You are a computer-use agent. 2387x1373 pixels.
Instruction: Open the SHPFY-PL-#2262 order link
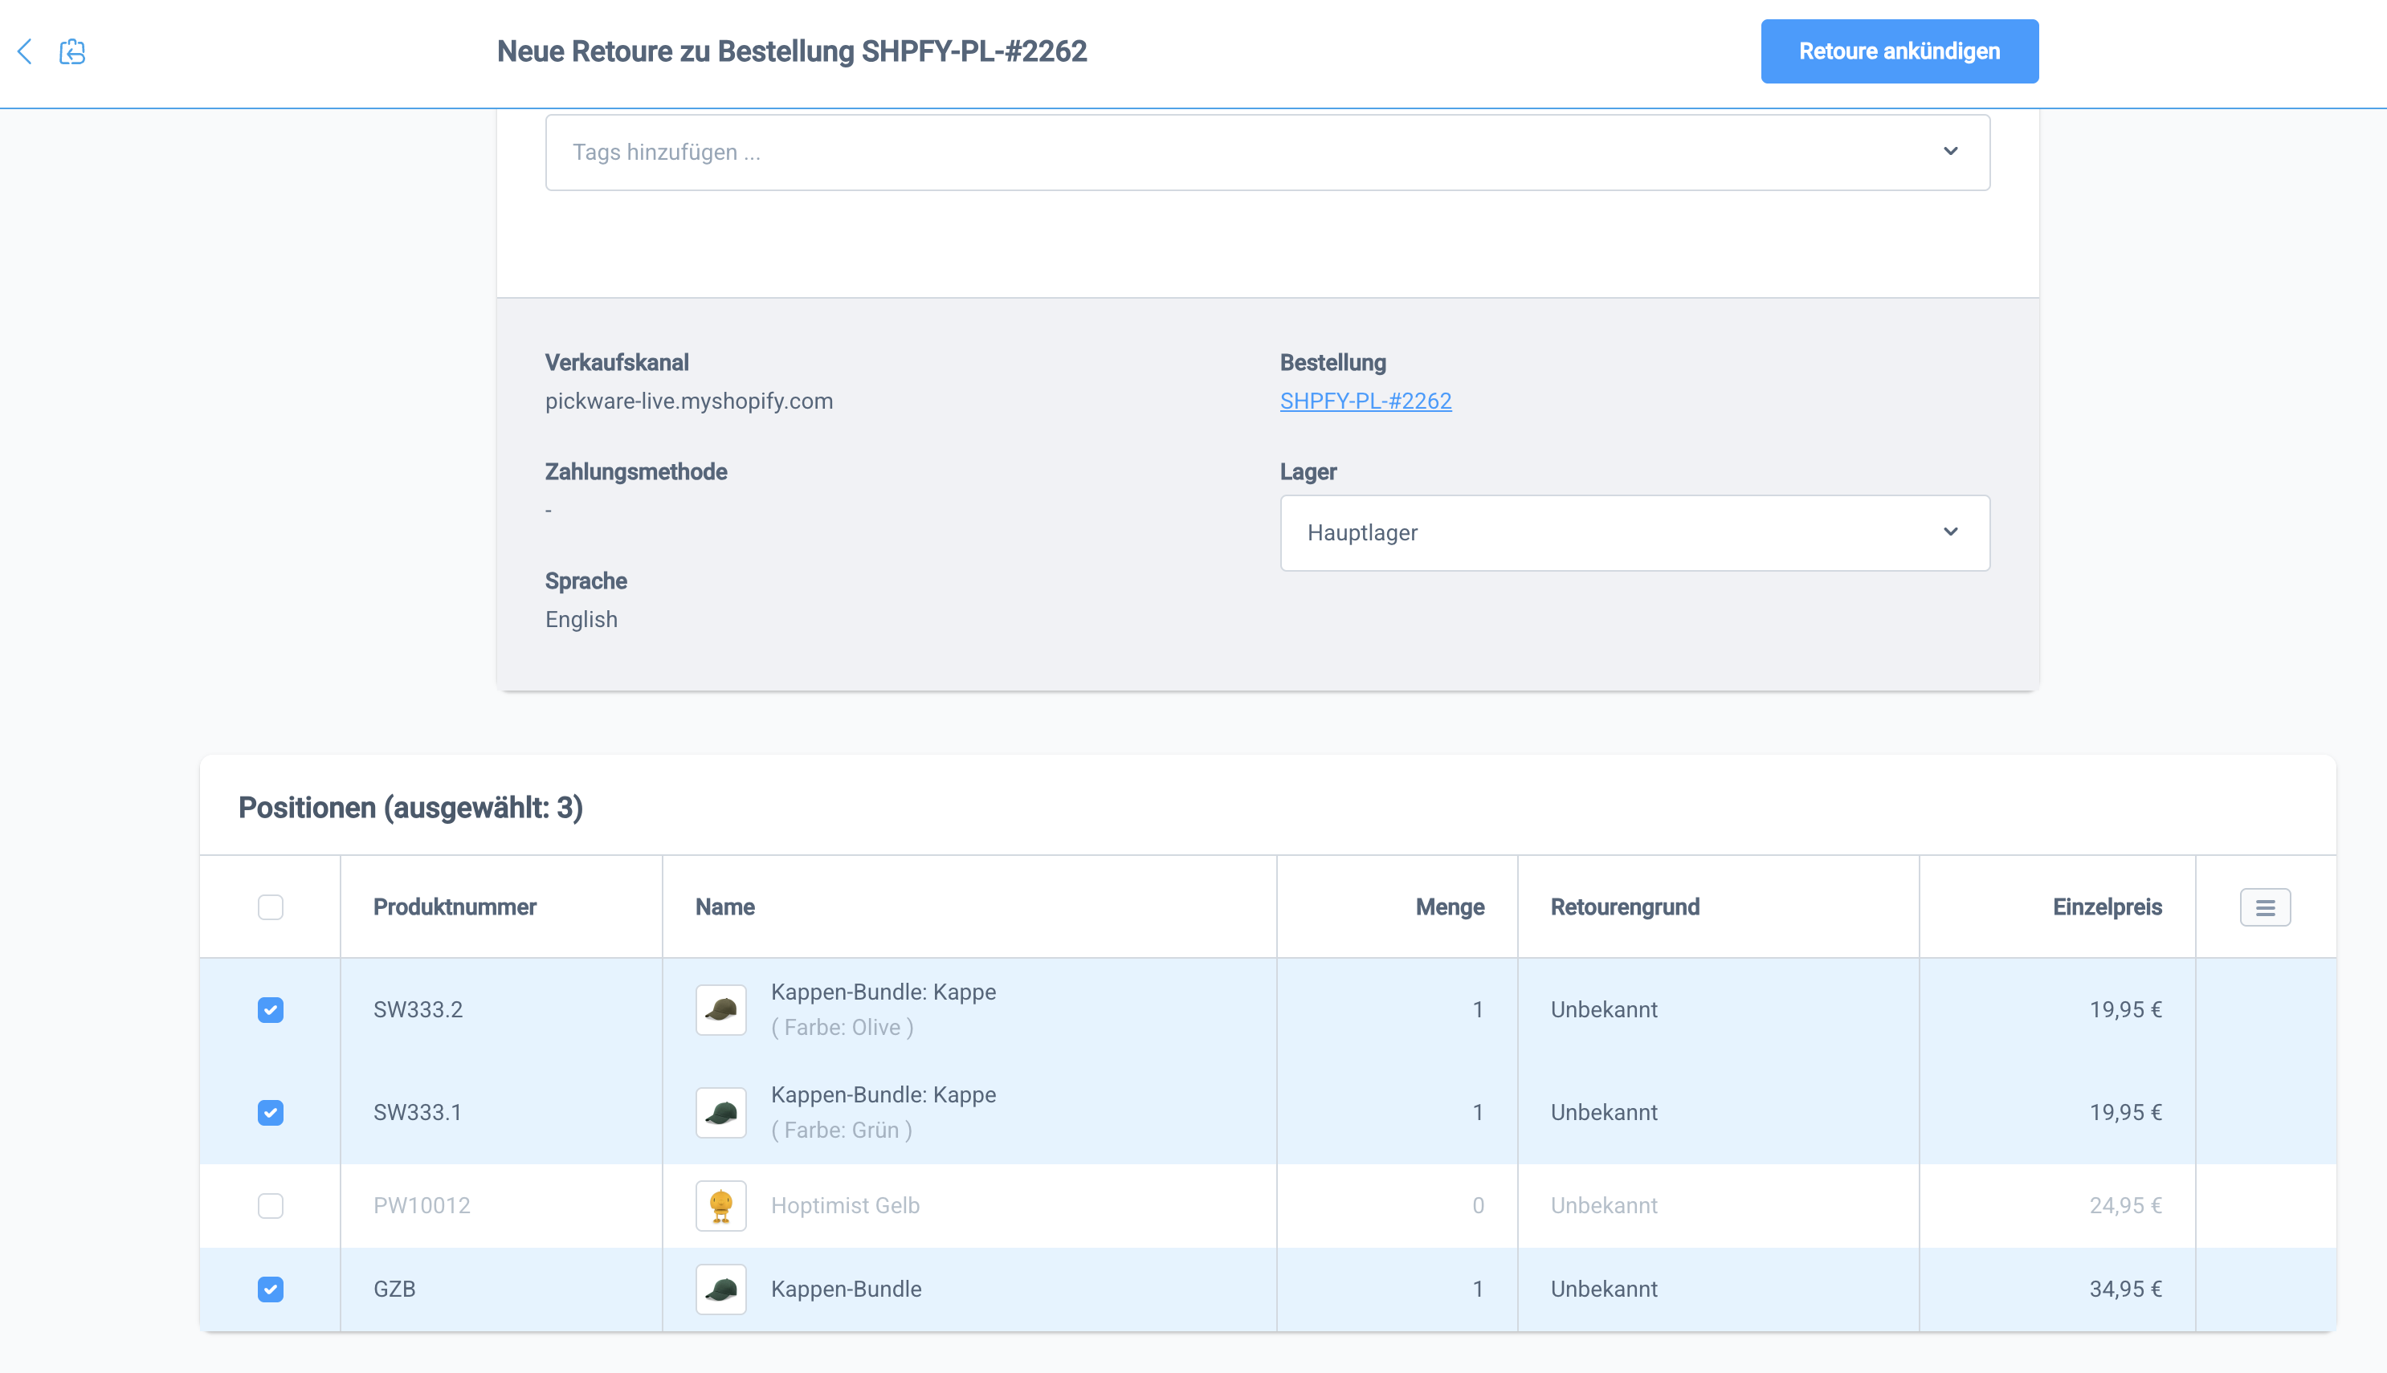(1365, 401)
